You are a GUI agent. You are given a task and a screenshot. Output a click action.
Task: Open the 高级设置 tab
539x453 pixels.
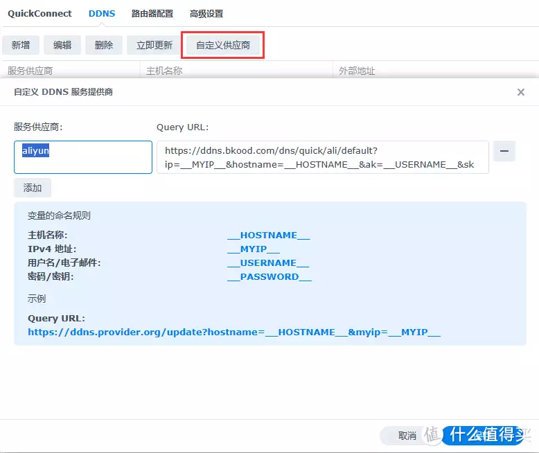pos(206,14)
